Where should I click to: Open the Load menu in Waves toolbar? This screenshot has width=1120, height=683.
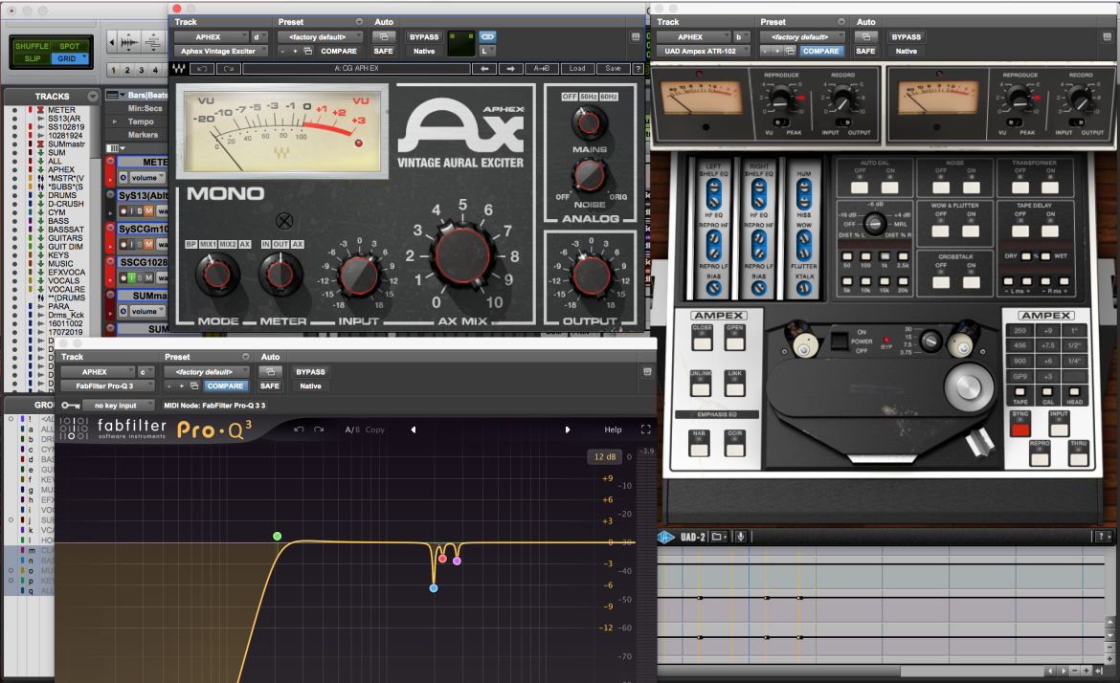pos(577,69)
